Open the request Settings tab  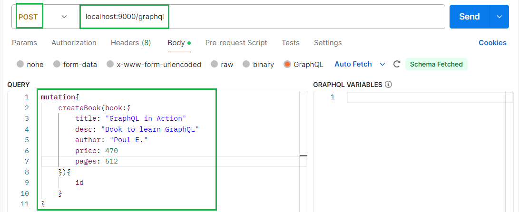[x=328, y=43]
